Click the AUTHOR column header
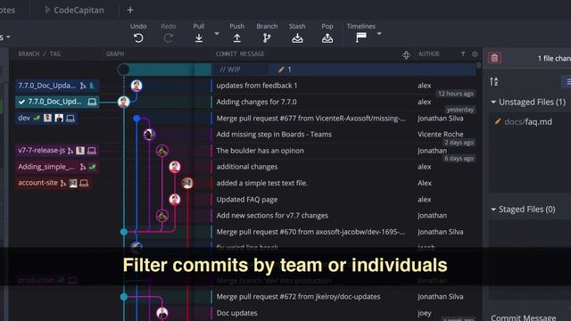This screenshot has height=321, width=571. [428, 53]
